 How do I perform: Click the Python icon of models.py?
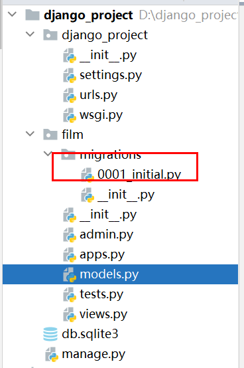coord(70,274)
